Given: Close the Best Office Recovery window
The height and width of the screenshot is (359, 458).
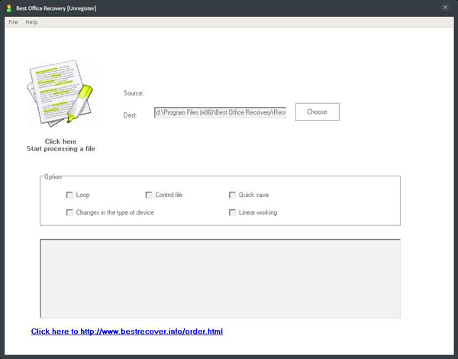Looking at the screenshot, I should [x=445, y=8].
